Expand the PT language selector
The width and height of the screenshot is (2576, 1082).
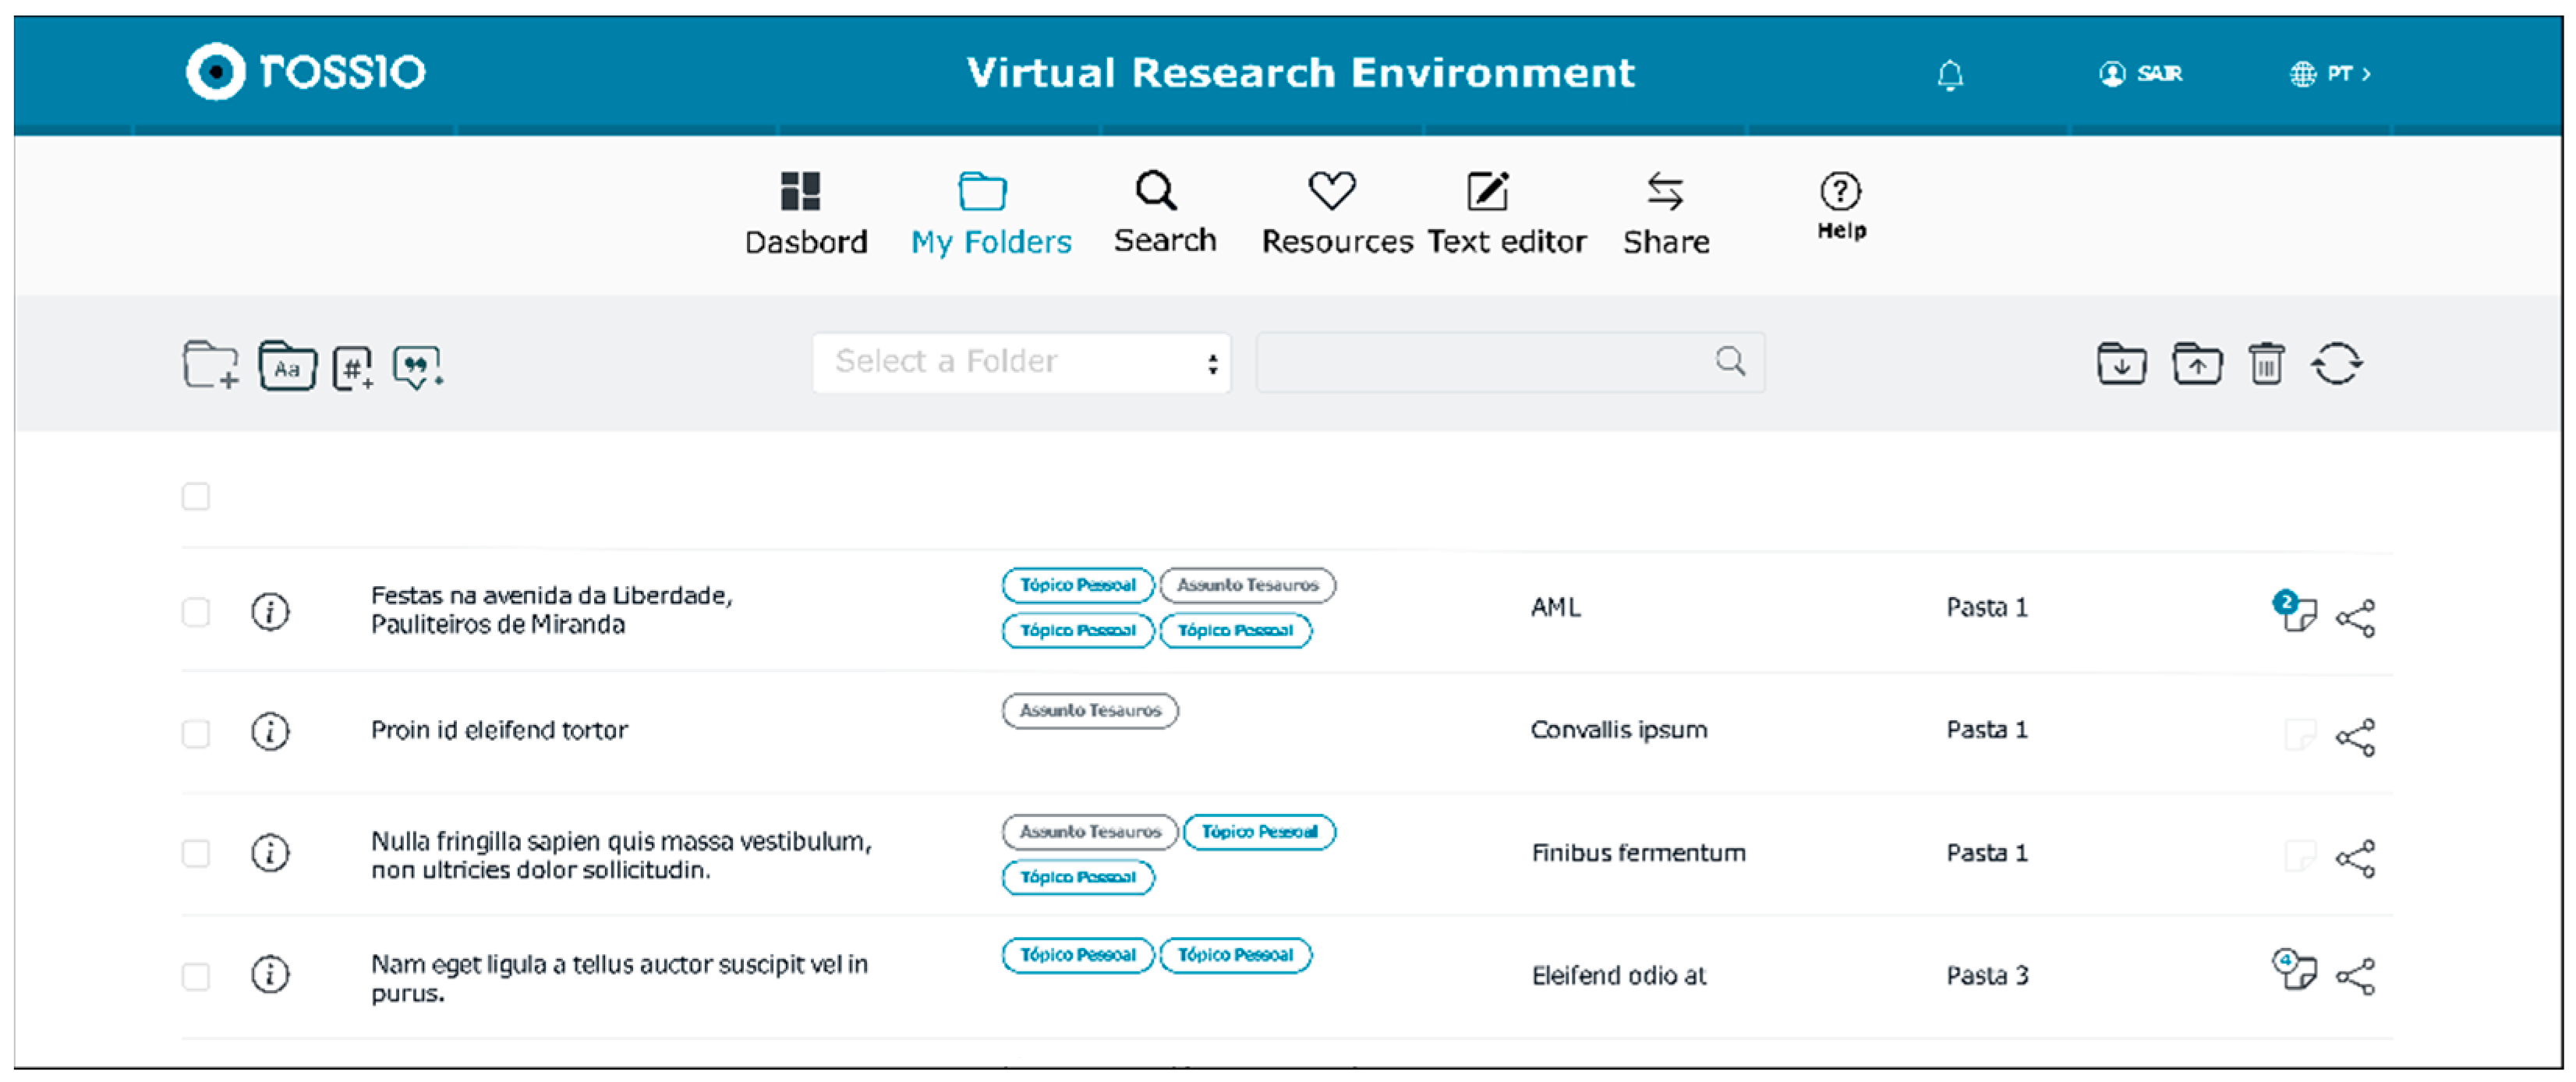(x=2331, y=74)
